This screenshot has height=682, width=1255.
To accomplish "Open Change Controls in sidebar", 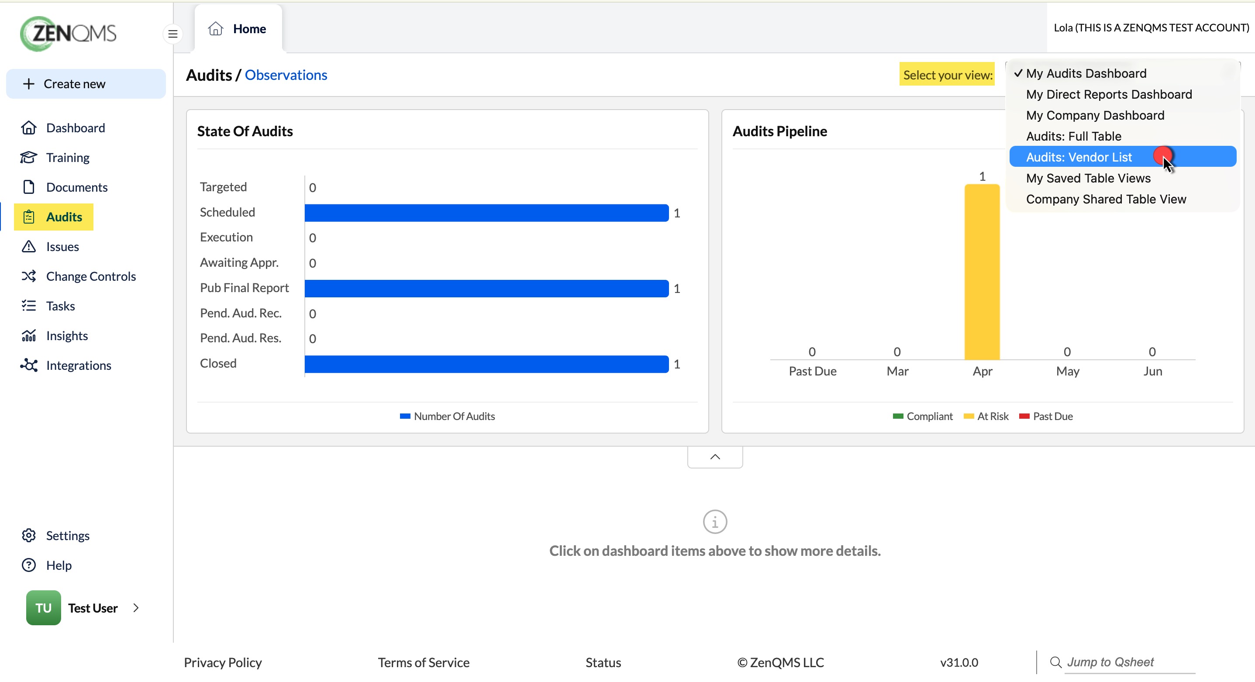I will click(x=91, y=276).
